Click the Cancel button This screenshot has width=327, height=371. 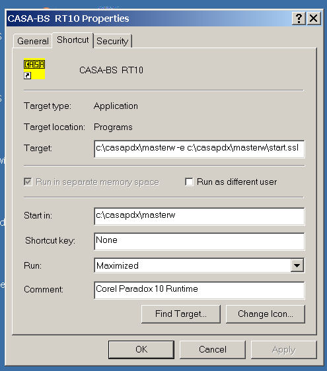pos(213,349)
